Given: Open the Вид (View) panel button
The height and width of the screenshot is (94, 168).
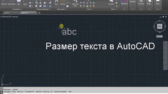Looking at the screenshot, I should tap(158, 3).
